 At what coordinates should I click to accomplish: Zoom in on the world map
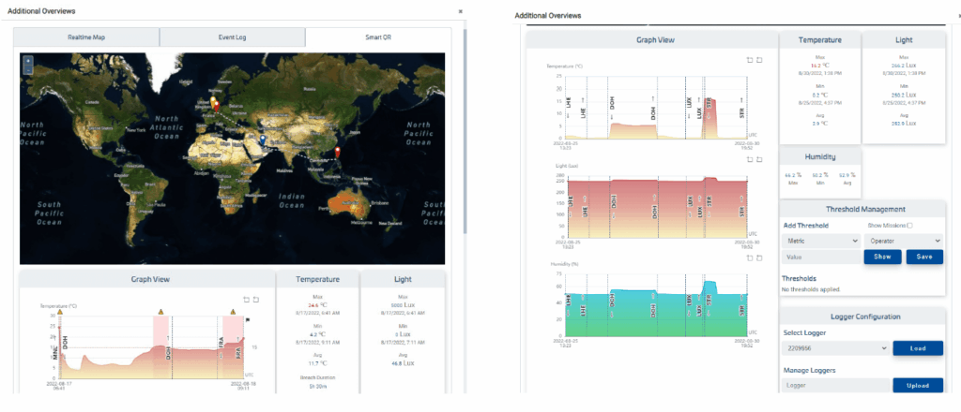(28, 60)
